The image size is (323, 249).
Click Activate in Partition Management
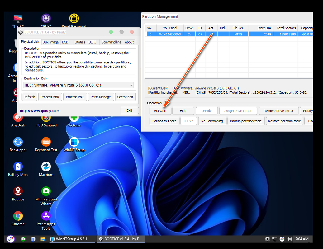(x=160, y=111)
